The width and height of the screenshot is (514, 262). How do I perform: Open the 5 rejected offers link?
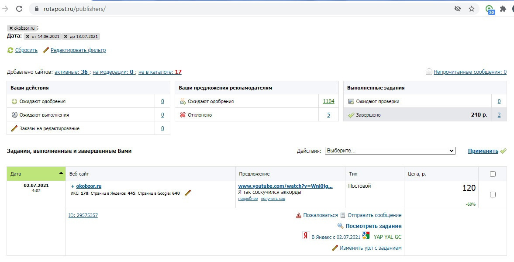[x=328, y=115]
